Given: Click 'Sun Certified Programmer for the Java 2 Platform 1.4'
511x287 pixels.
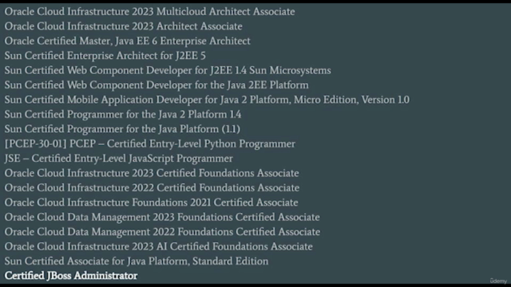Looking at the screenshot, I should click(123, 114).
